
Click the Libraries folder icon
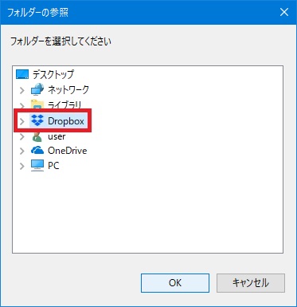point(37,104)
